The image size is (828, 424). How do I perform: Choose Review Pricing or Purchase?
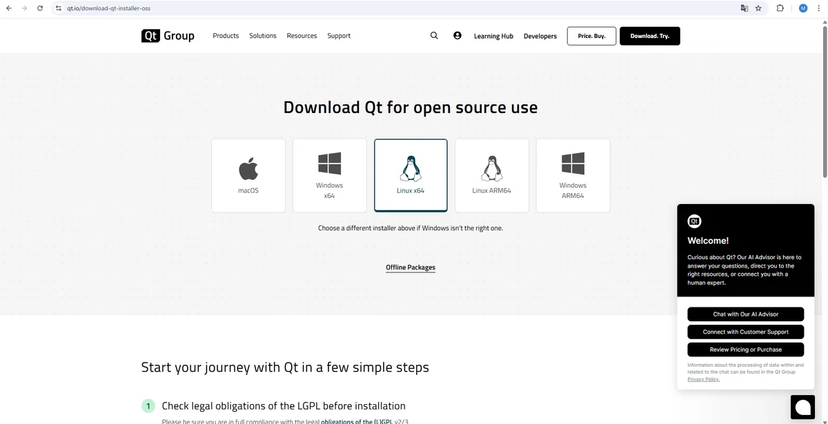point(746,350)
